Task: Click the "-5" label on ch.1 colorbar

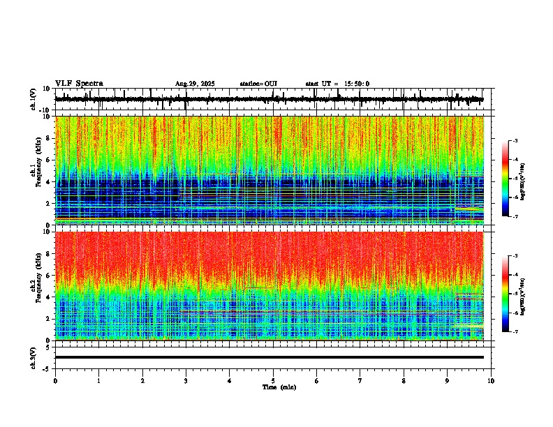Action: (515, 179)
